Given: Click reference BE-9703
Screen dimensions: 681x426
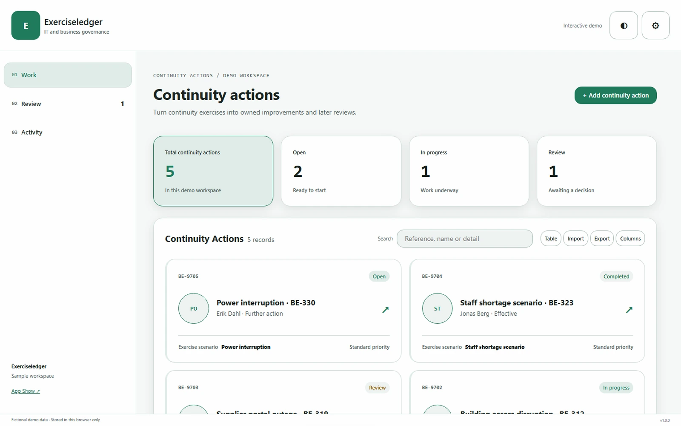Looking at the screenshot, I should [188, 387].
